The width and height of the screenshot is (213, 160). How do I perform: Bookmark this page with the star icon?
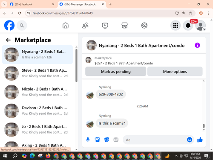tap(190, 13)
